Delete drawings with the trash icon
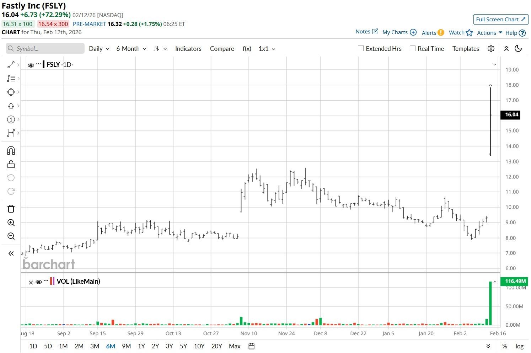The width and height of the screenshot is (531, 353). 11,209
